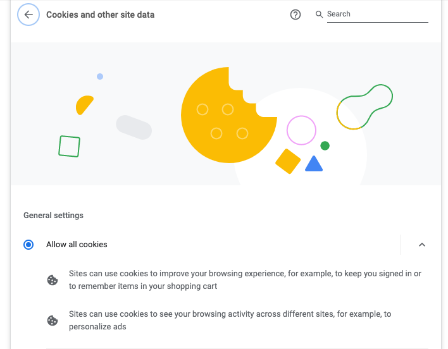Click the General settings heading
Image resolution: width=448 pixels, height=349 pixels.
[x=53, y=215]
